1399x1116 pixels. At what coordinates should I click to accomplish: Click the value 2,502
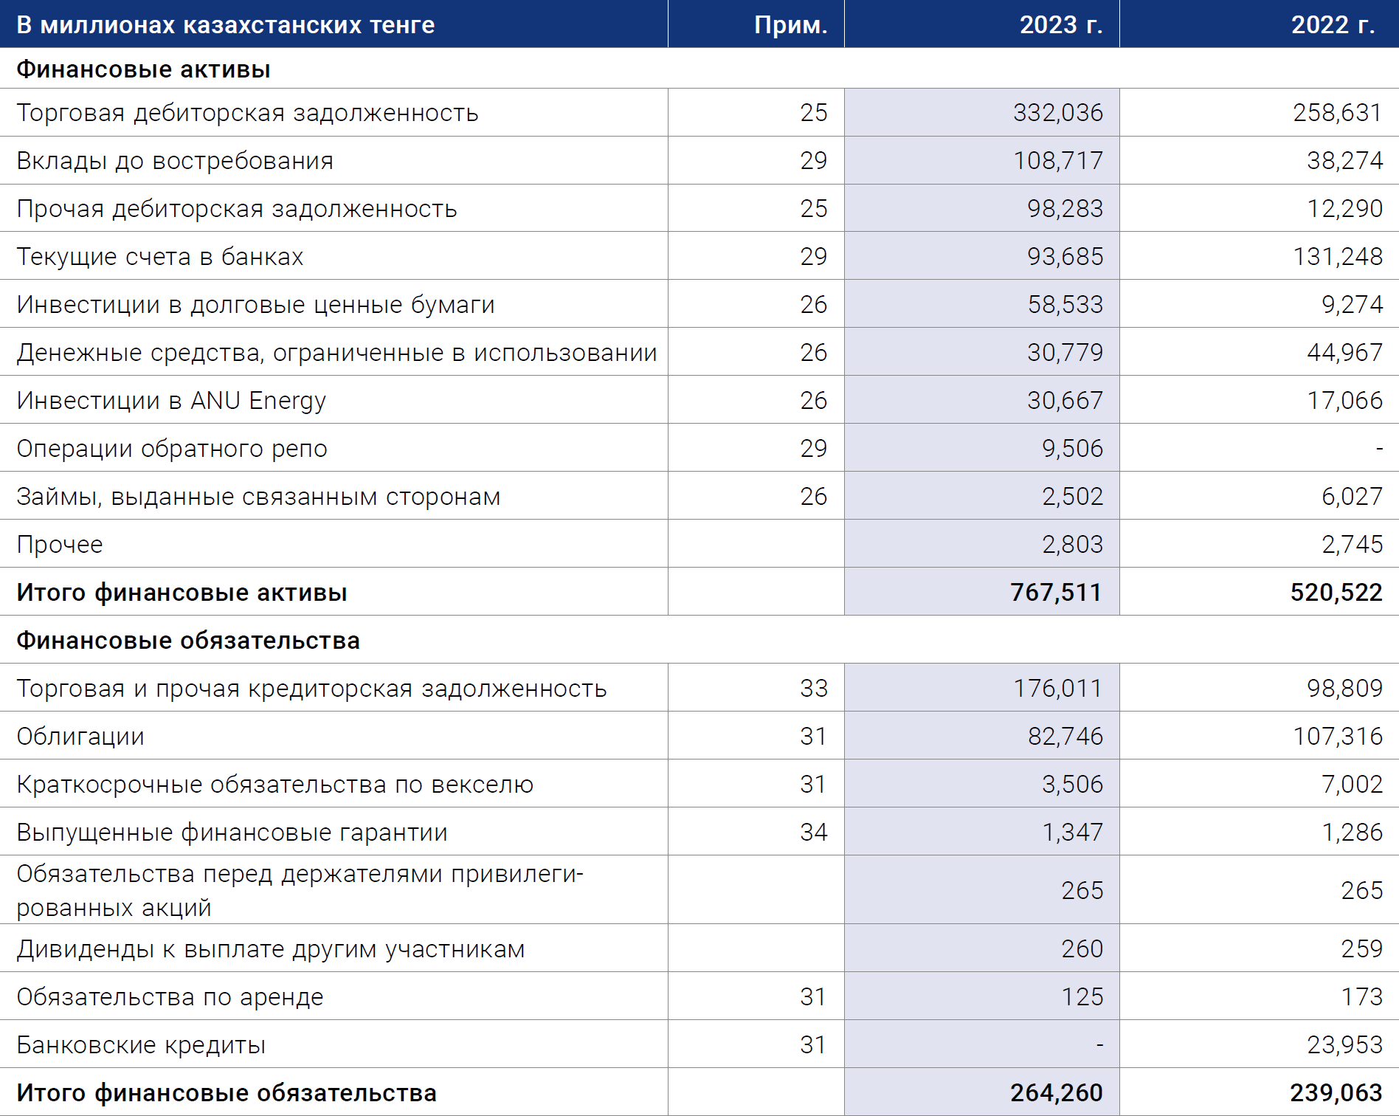coord(1072,497)
